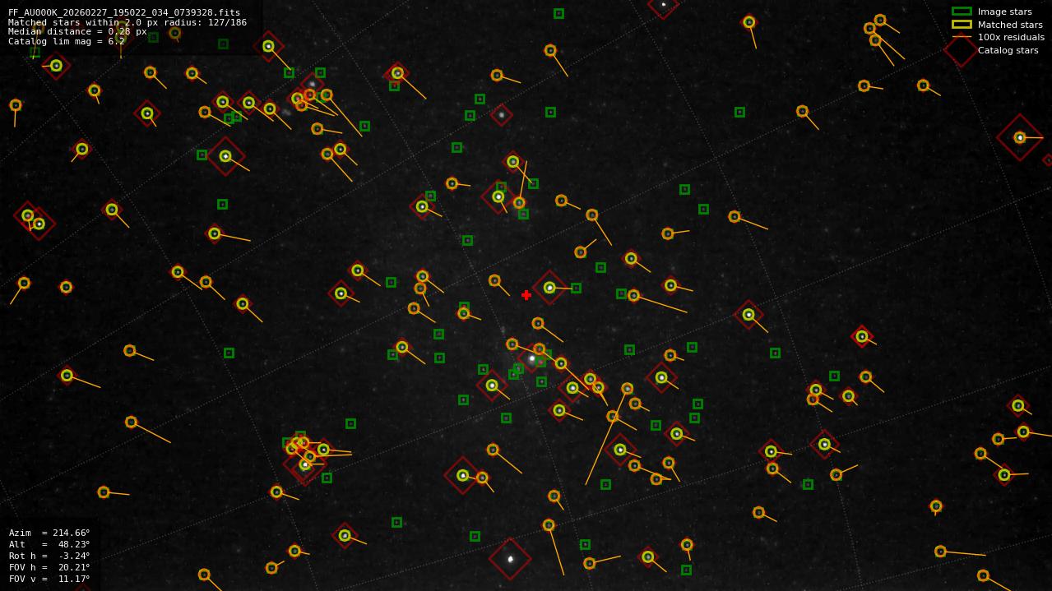The width and height of the screenshot is (1052, 591).
Task: Click the FF_AU000K_20260227_195022_034_0739328.fits file name
Action: [x=124, y=12]
